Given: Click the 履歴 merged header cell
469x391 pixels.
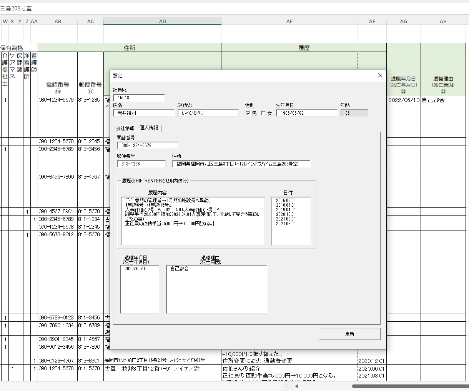Looking at the screenshot, I should pos(304,48).
